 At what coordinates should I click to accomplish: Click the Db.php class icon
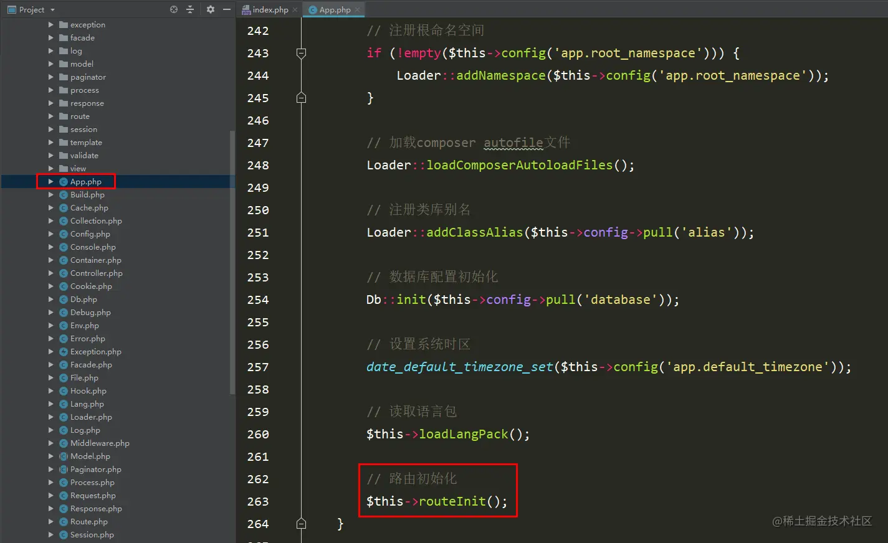[64, 300]
